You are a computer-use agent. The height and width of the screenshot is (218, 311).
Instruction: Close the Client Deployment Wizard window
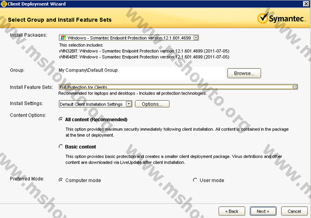point(306,4)
